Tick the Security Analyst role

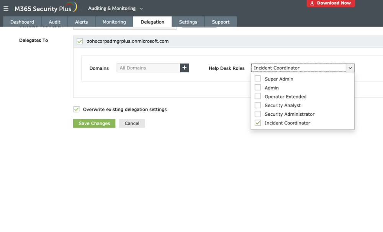pyautogui.click(x=258, y=105)
